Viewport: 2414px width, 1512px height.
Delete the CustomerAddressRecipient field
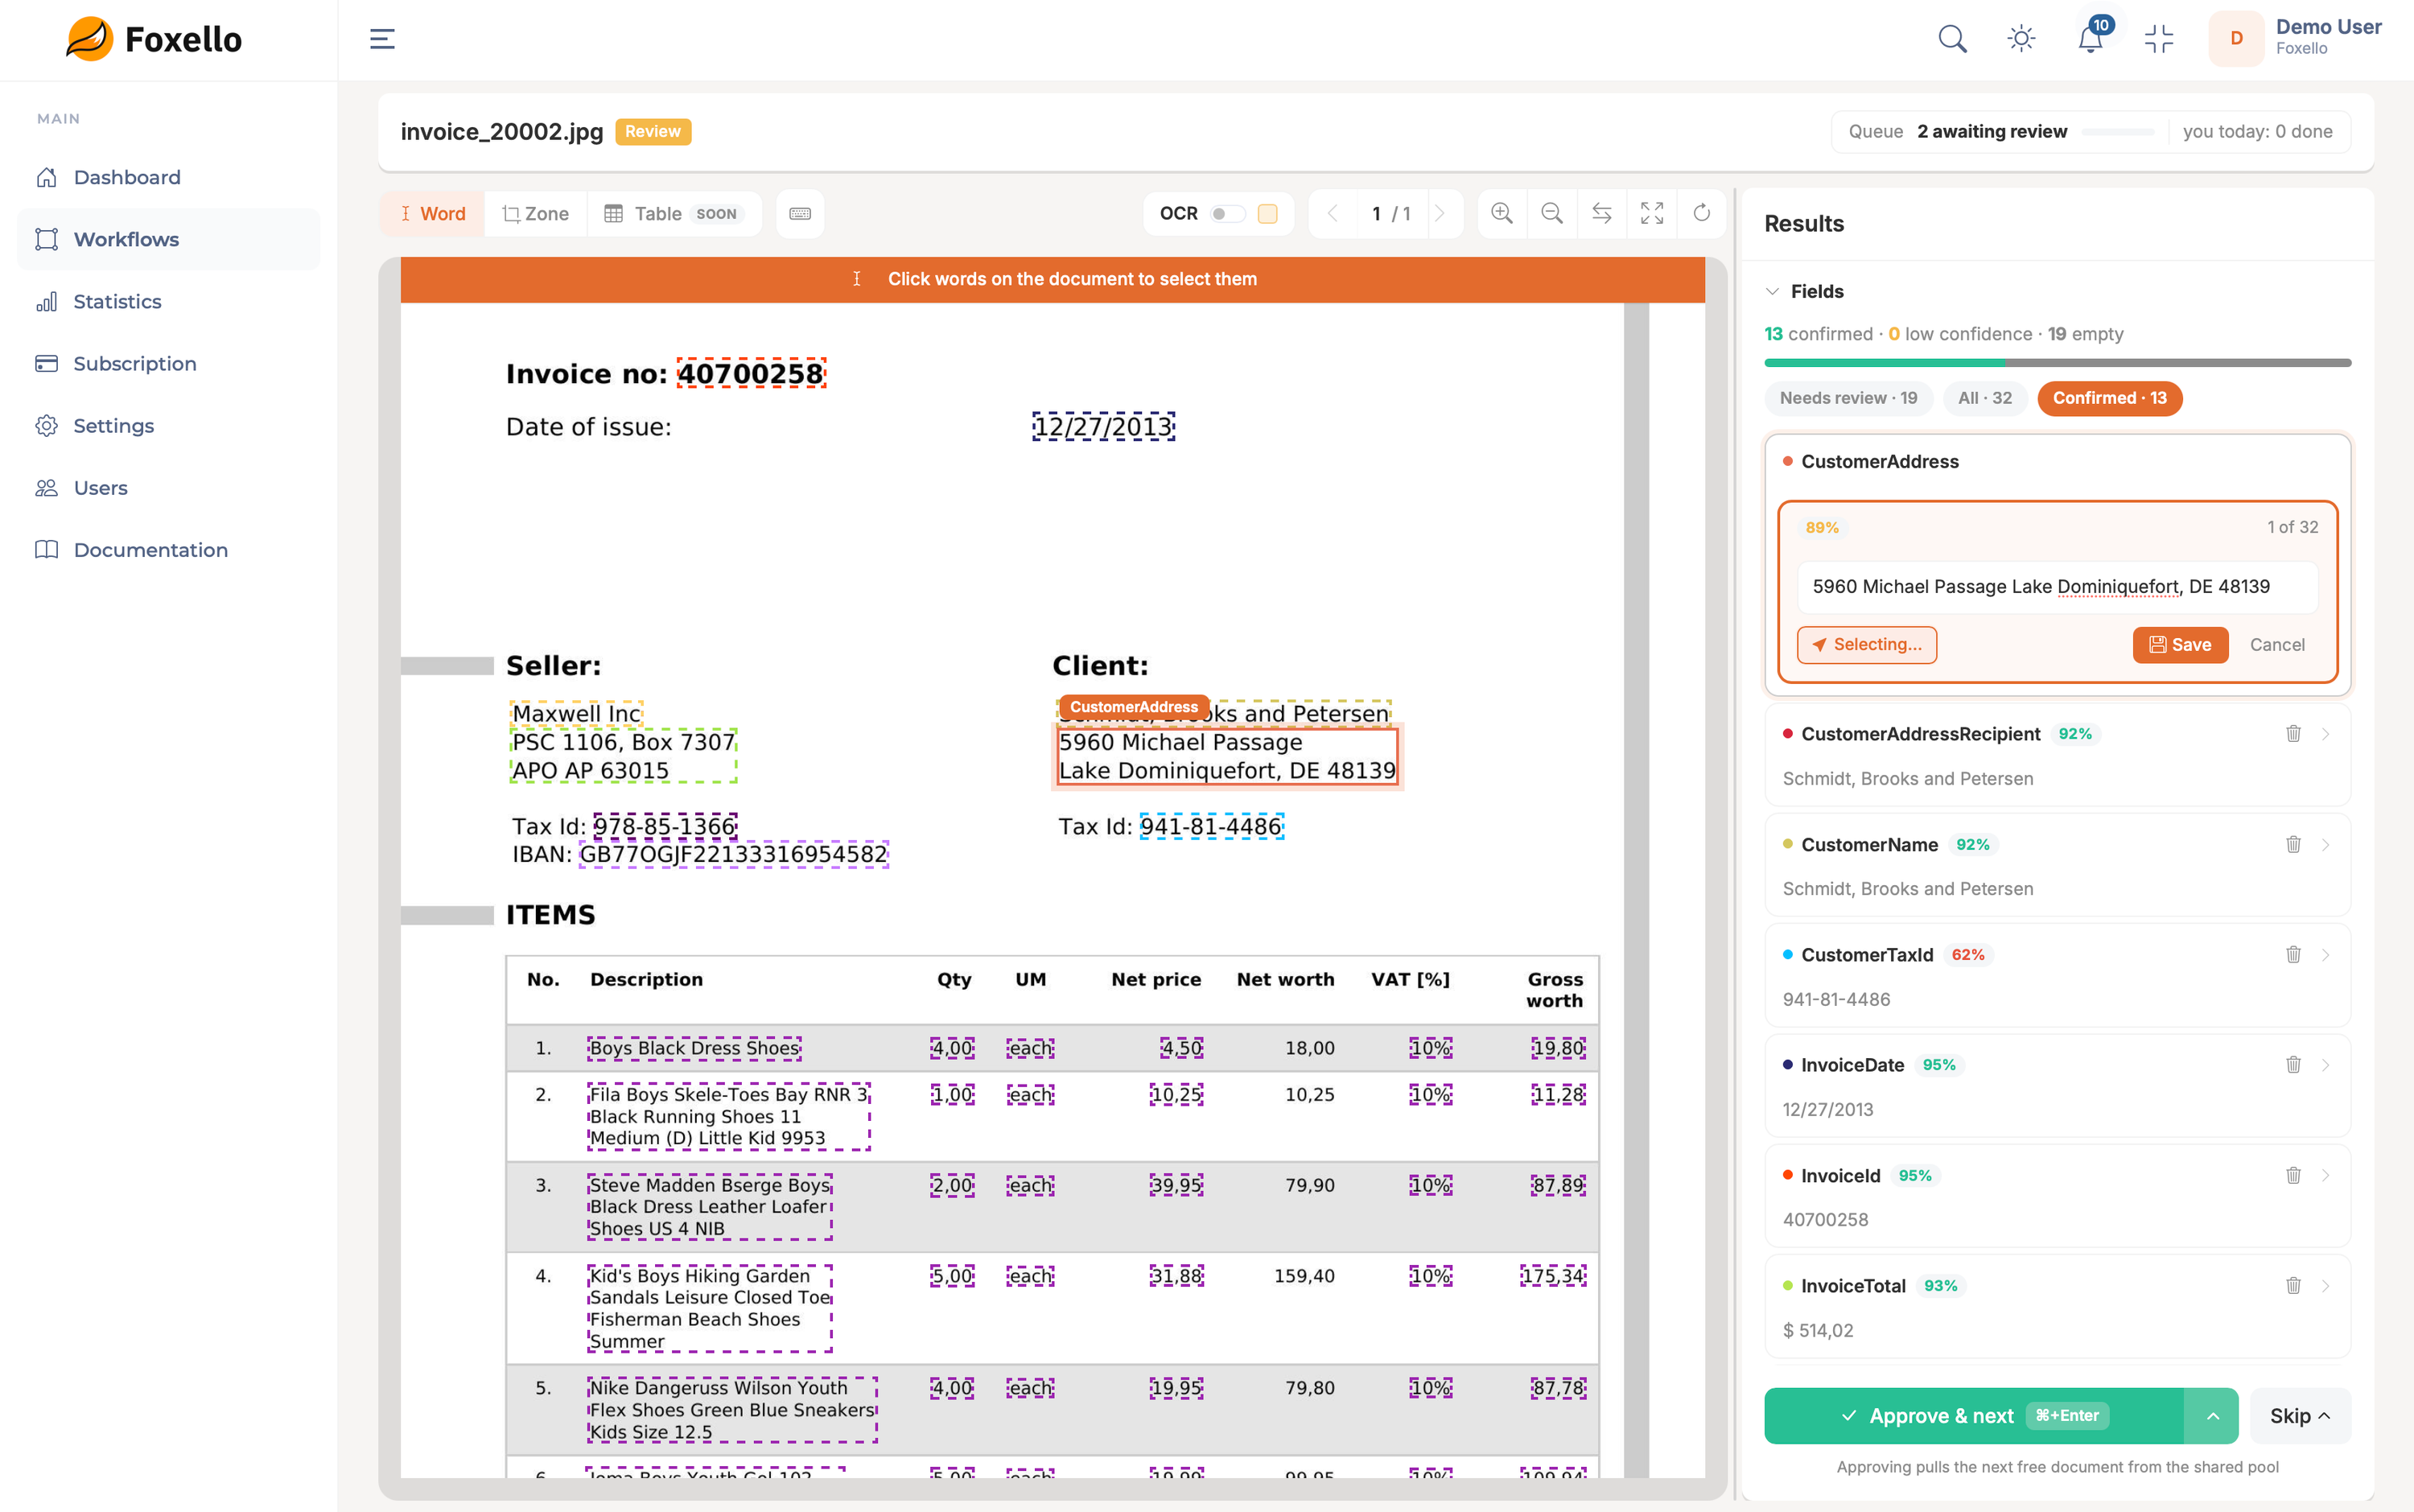click(x=2293, y=733)
